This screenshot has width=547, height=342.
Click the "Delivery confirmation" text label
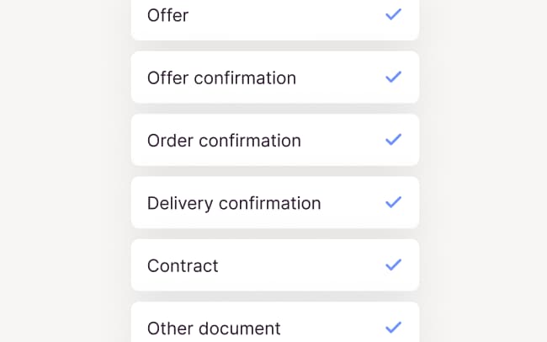coord(234,203)
